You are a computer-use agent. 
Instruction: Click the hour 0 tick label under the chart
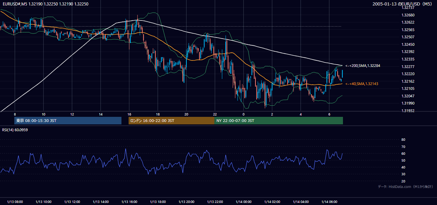tap(243, 114)
